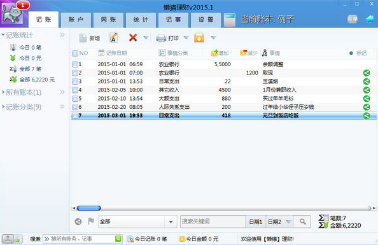Open the dropdown arrow after 日期2
Screen dimensions: 378x245
288,221
